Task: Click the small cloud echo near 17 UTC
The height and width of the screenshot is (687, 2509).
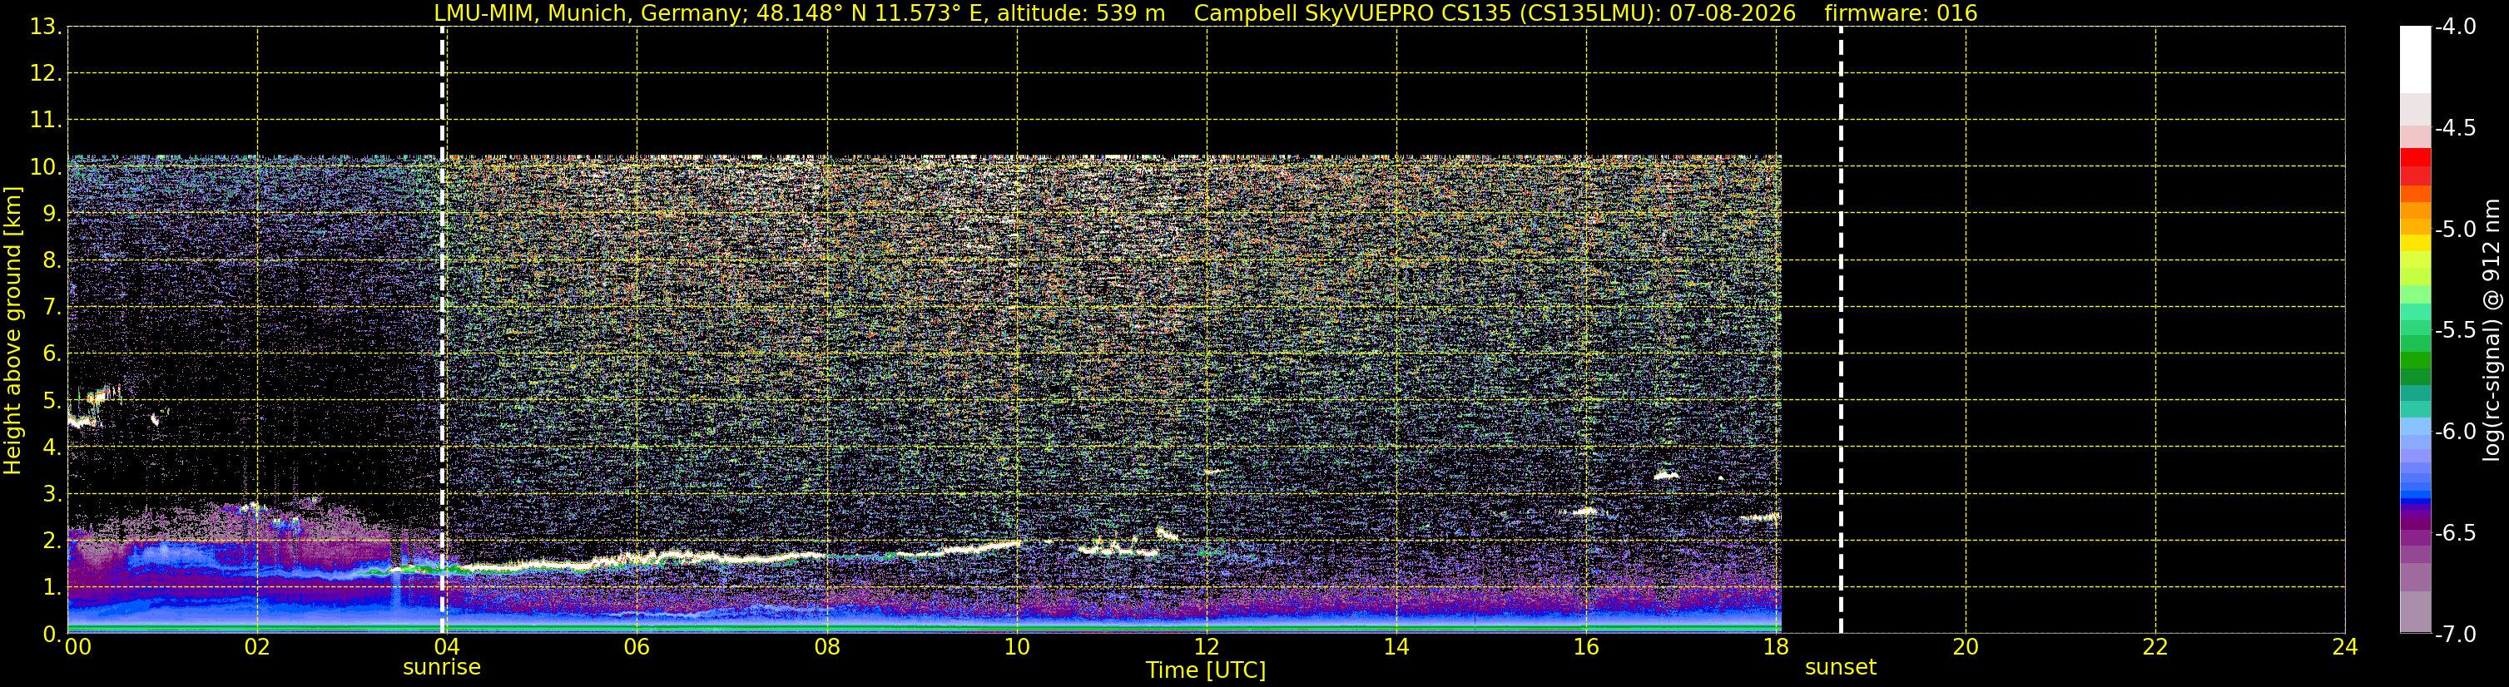Action: point(1665,476)
